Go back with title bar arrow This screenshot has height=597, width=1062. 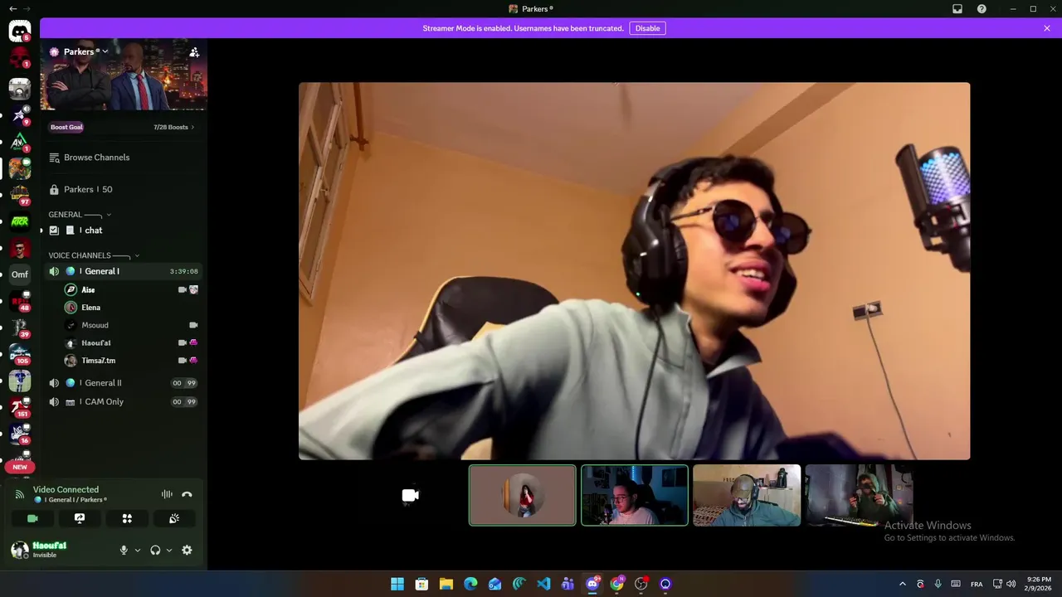tap(12, 9)
